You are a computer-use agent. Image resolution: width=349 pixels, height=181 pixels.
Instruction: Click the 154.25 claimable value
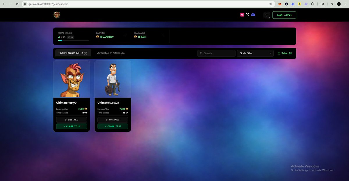point(142,37)
